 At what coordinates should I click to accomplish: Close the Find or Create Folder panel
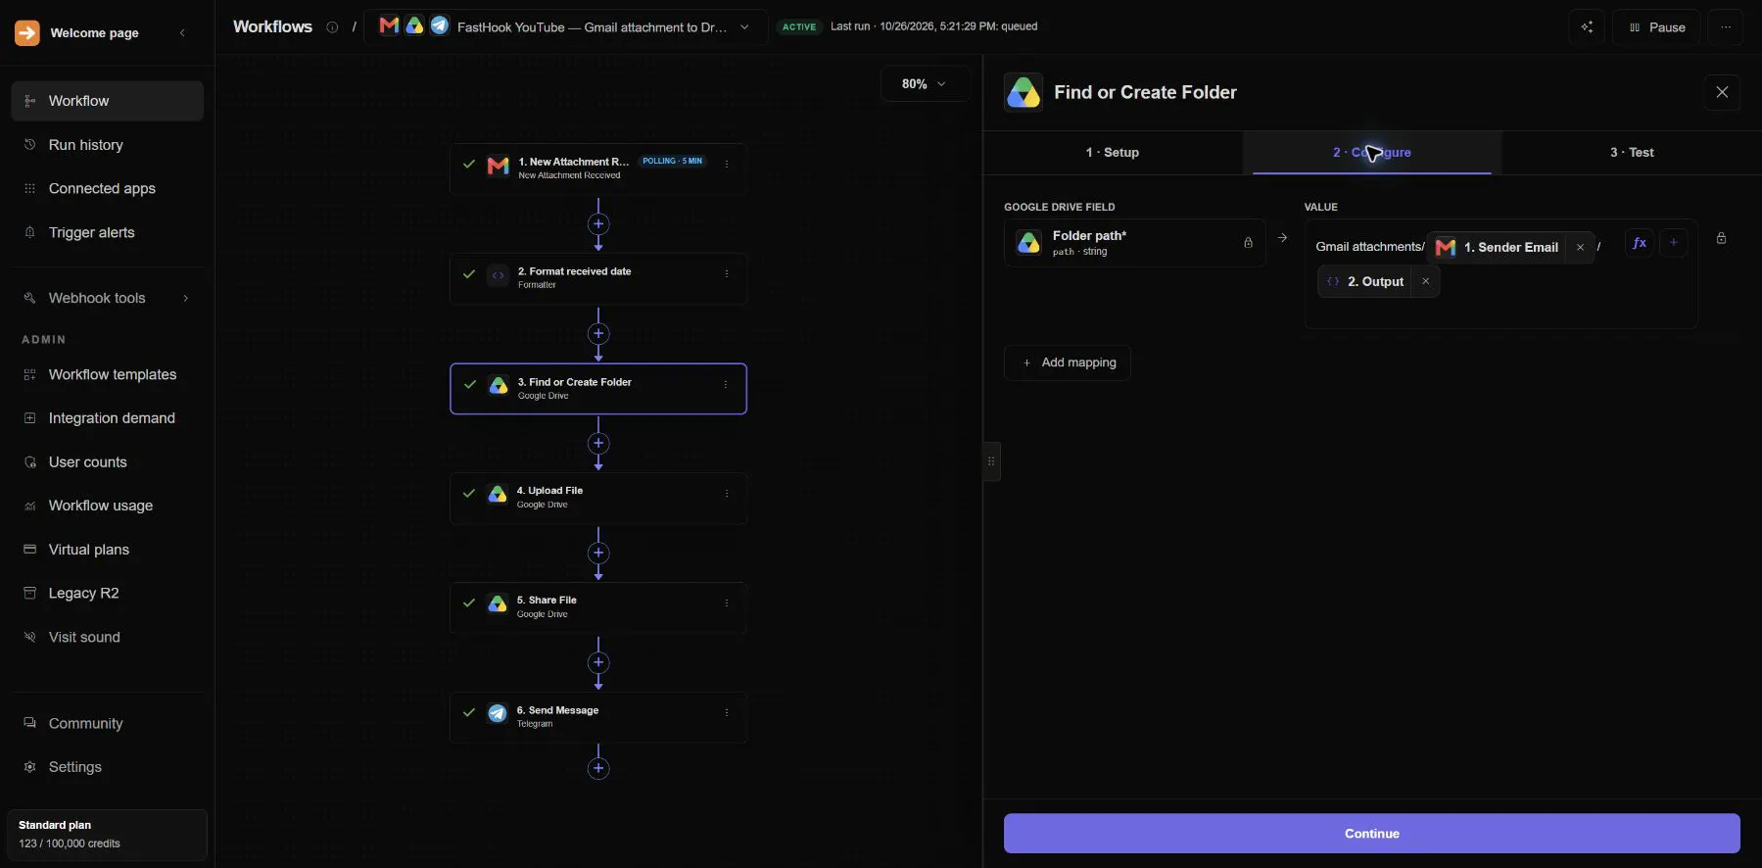[1722, 92]
